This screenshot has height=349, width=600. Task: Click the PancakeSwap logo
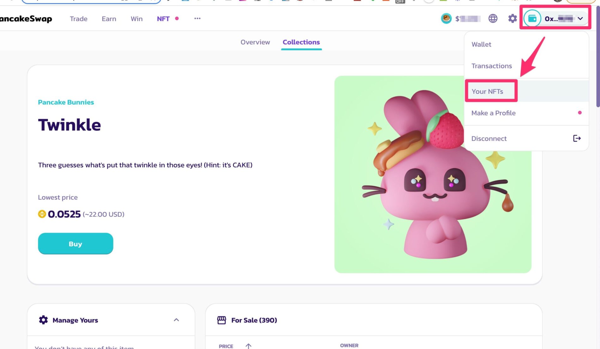click(x=26, y=19)
